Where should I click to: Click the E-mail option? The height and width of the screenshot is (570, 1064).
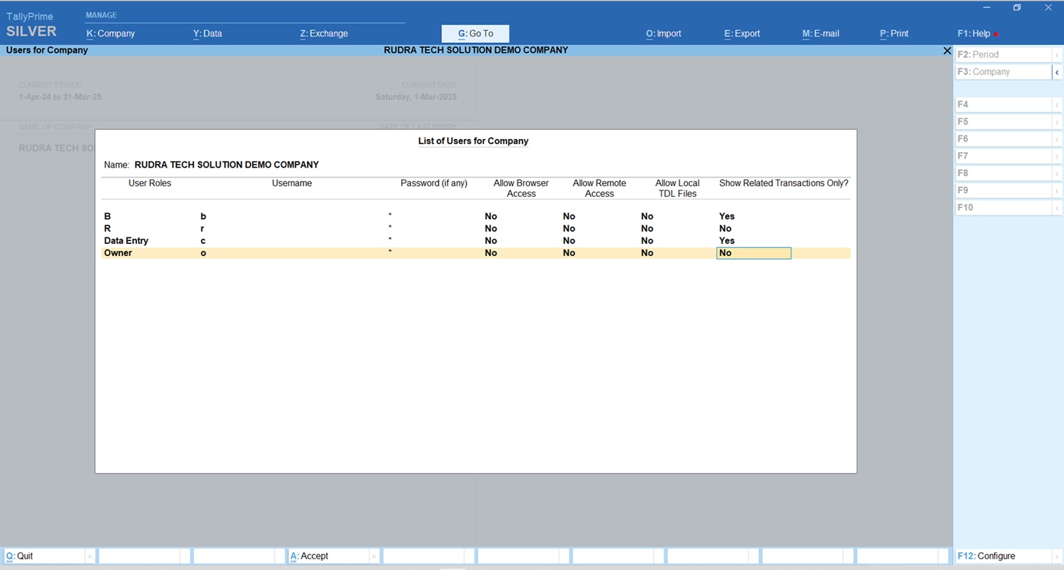[821, 34]
